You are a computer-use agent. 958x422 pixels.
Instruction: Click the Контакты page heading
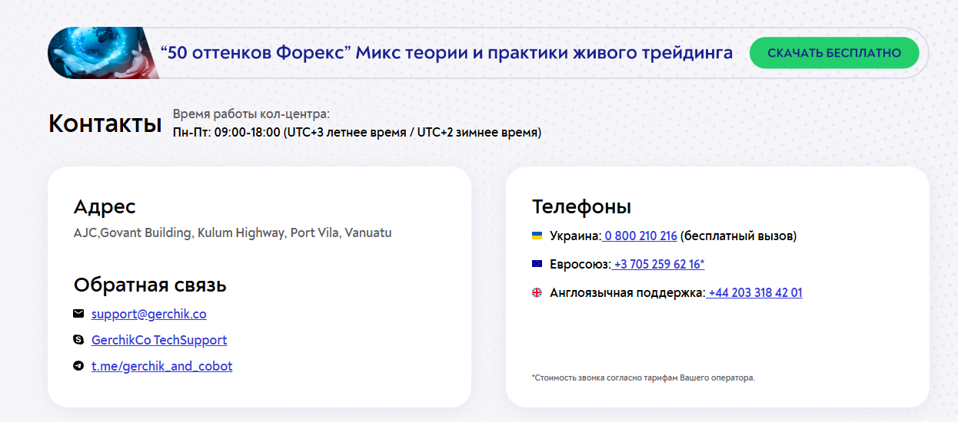(105, 124)
